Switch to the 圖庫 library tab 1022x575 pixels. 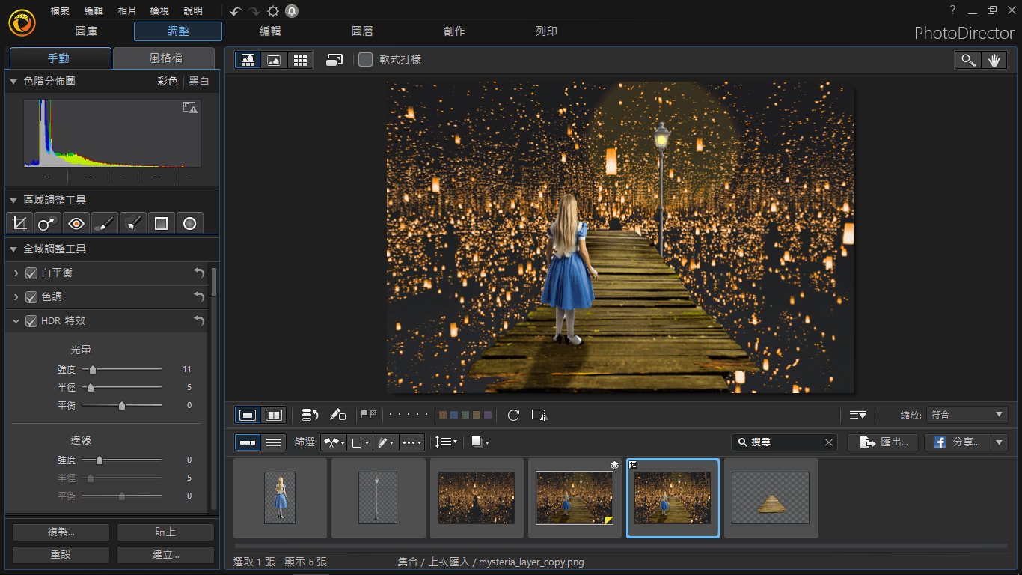[x=87, y=31]
